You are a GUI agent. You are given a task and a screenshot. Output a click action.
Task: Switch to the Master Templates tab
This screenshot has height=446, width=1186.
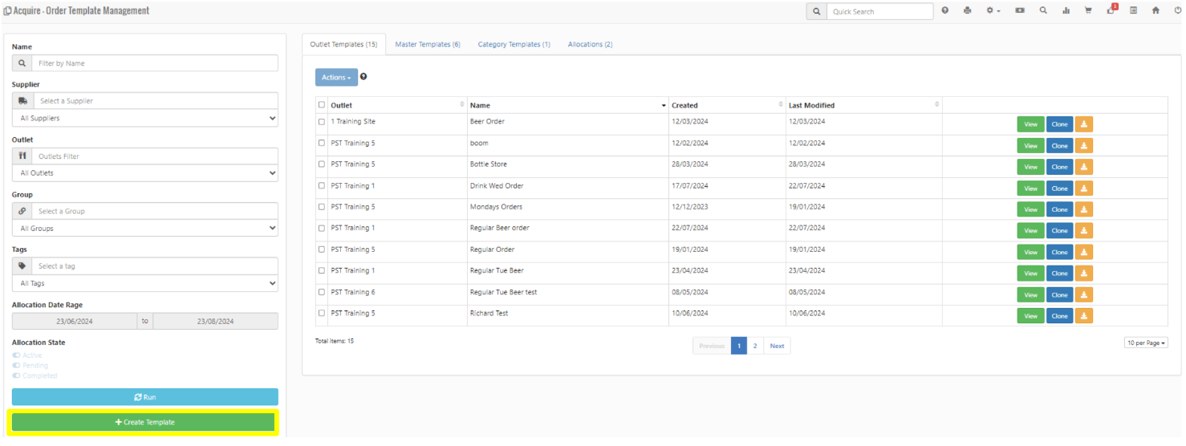coord(427,44)
